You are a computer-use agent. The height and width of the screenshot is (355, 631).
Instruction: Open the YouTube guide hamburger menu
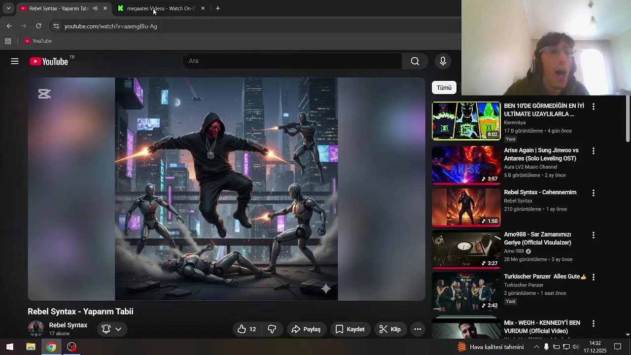[15, 61]
